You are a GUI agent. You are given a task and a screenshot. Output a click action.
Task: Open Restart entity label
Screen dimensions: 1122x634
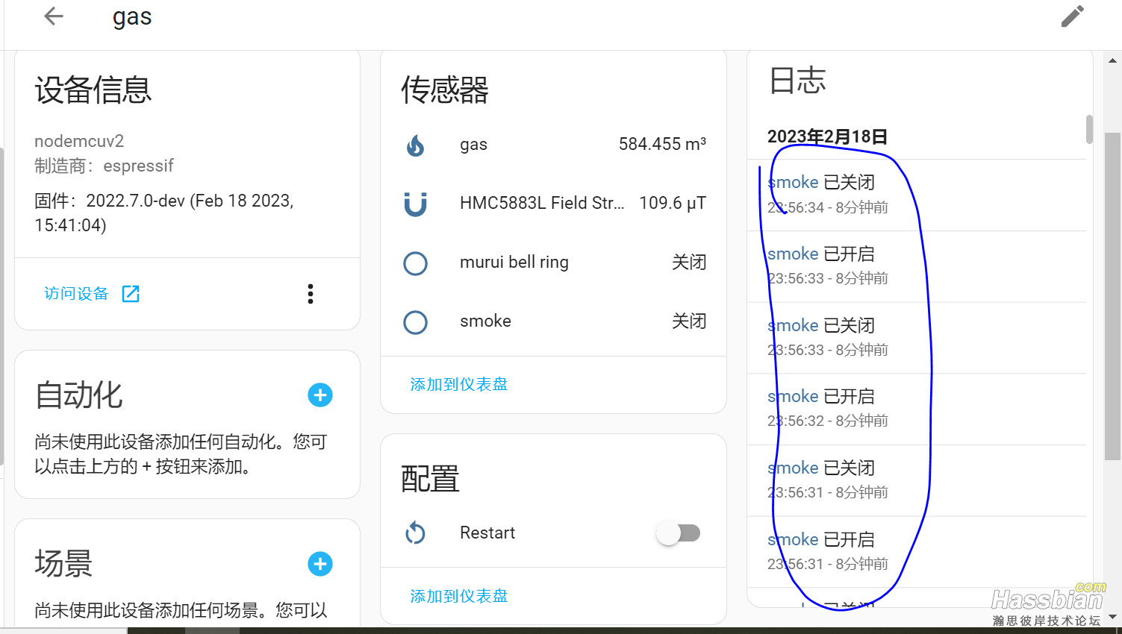[x=487, y=533]
